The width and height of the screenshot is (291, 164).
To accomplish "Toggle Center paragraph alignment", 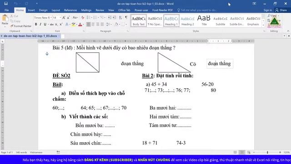I will (93, 24).
